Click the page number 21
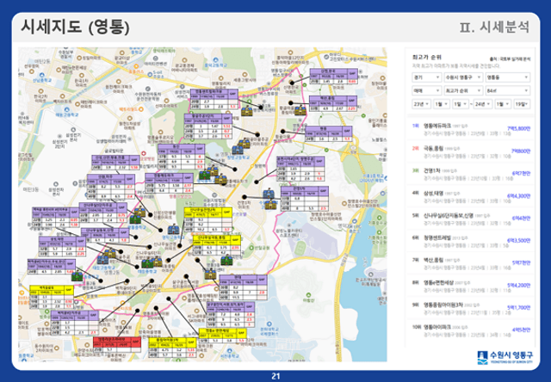551x382 pixels. pos(275,376)
